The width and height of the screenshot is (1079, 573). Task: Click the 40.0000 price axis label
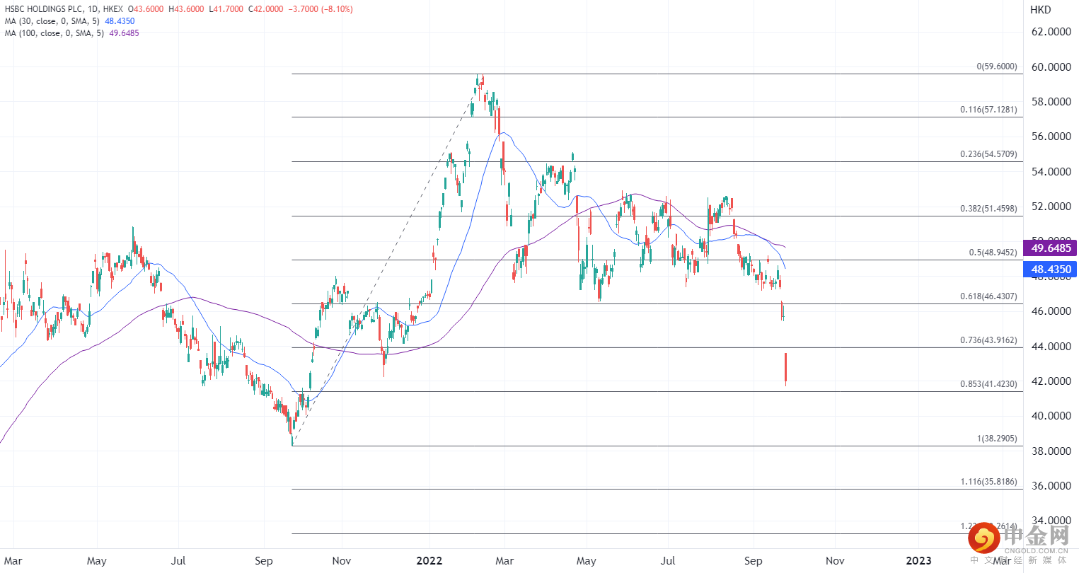1051,416
